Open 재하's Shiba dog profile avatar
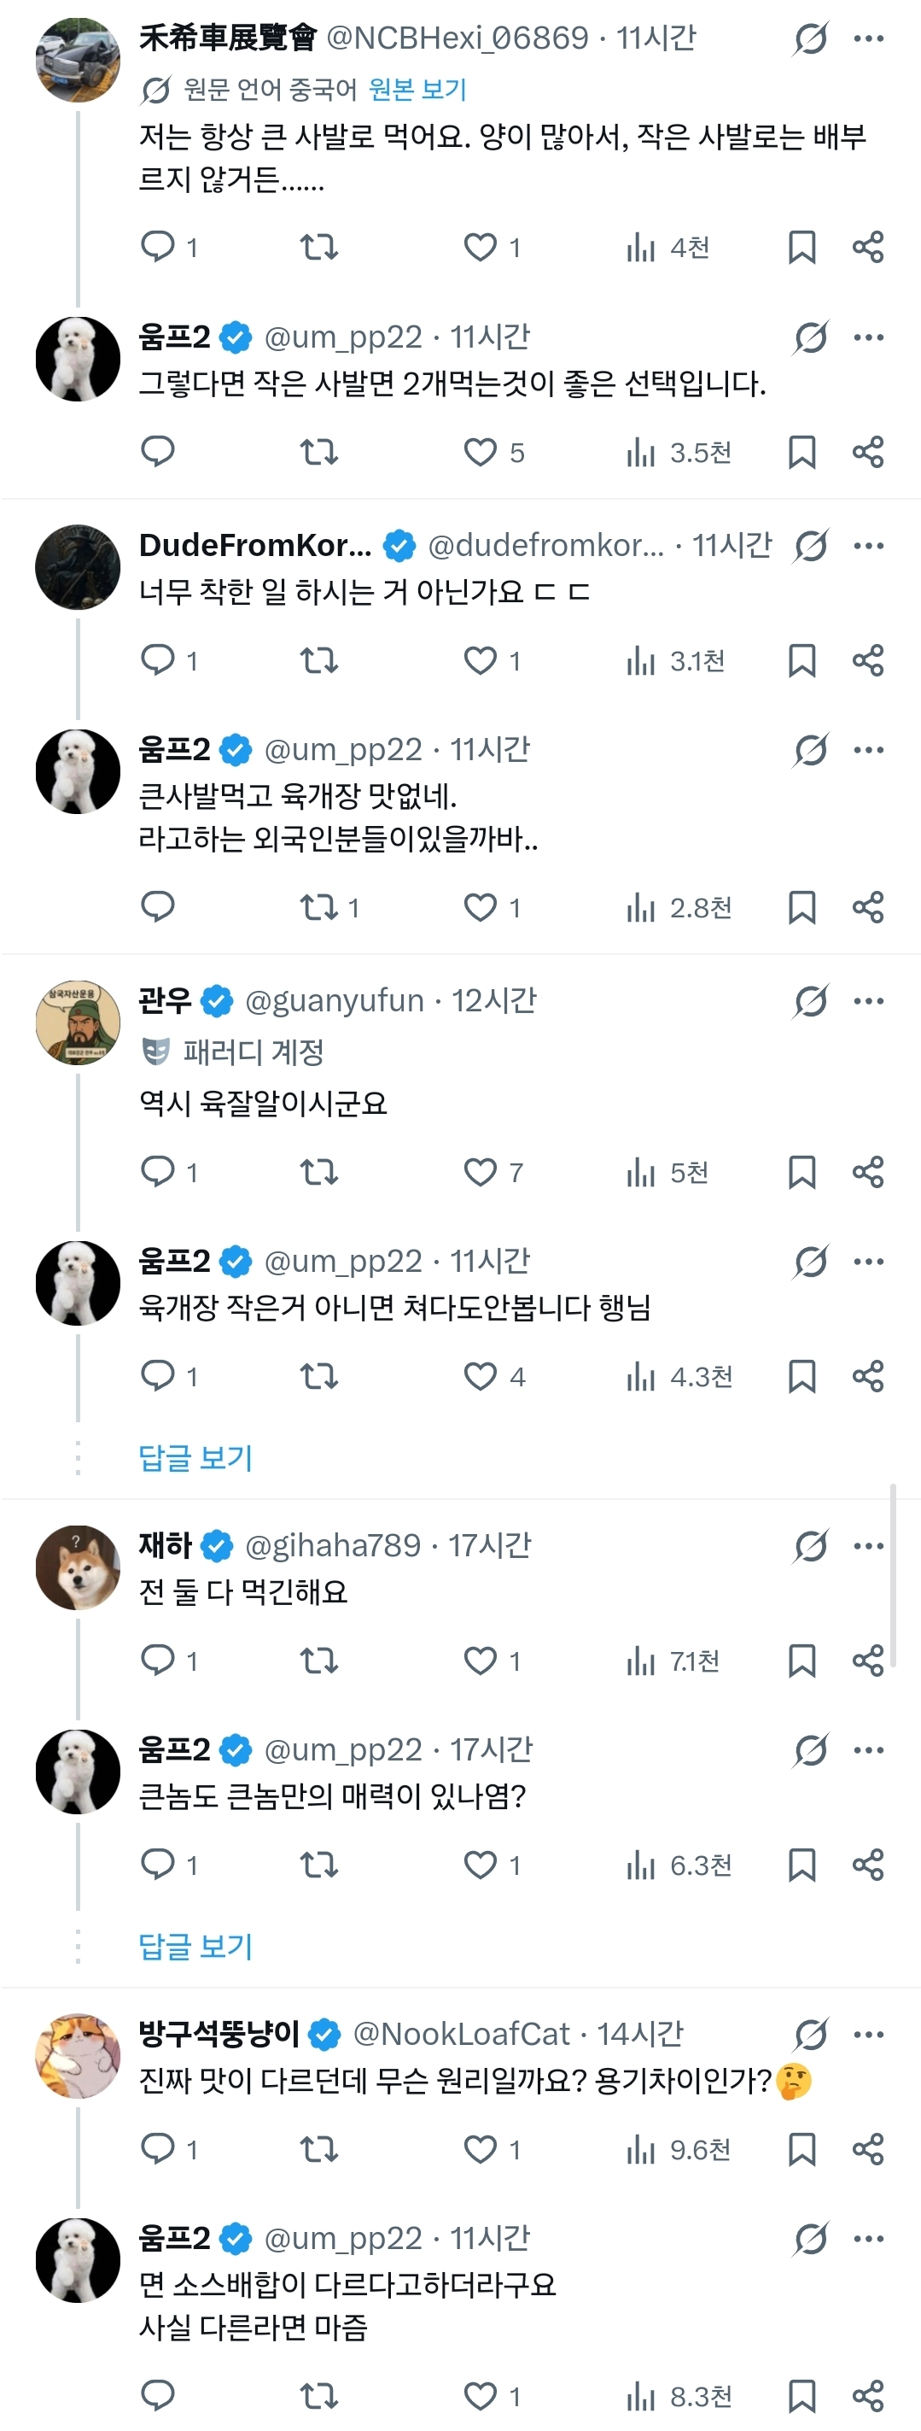Screen dimensions: 921x2431 [78, 1567]
